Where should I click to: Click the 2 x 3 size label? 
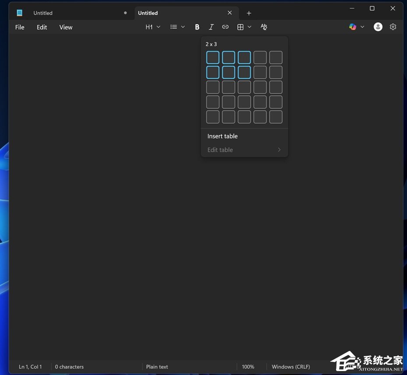(x=211, y=44)
